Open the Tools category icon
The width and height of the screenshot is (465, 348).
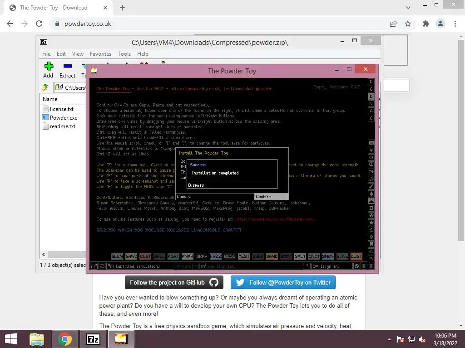371,237
